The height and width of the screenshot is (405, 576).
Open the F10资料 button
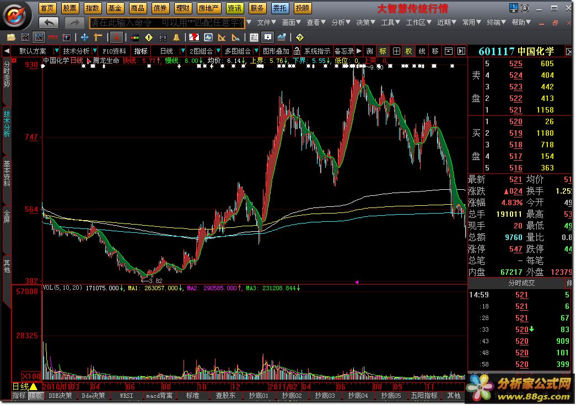coord(114,51)
